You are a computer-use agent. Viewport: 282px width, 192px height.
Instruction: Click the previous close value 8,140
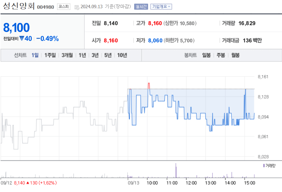coord(111,23)
